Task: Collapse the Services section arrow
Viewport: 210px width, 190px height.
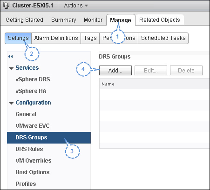Action: pos(11,68)
